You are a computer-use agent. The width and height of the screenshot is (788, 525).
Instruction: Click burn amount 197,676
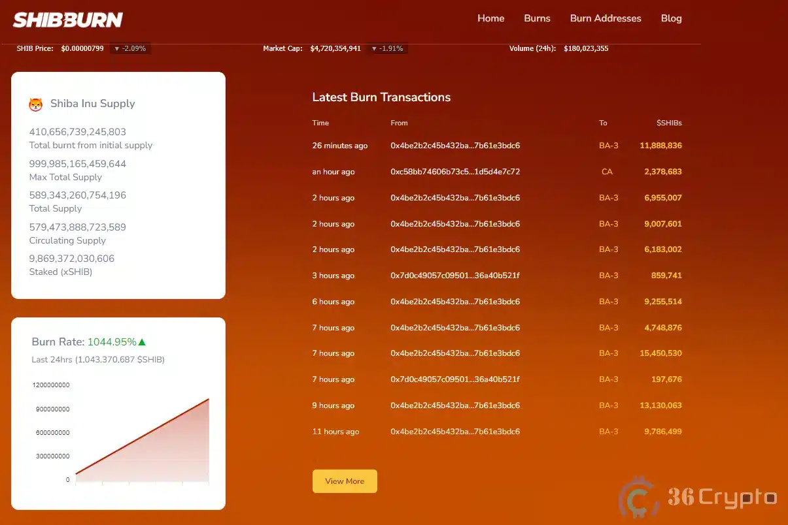(666, 379)
